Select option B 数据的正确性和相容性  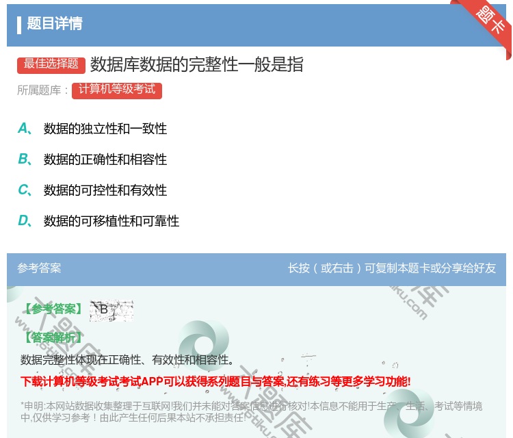92,159
